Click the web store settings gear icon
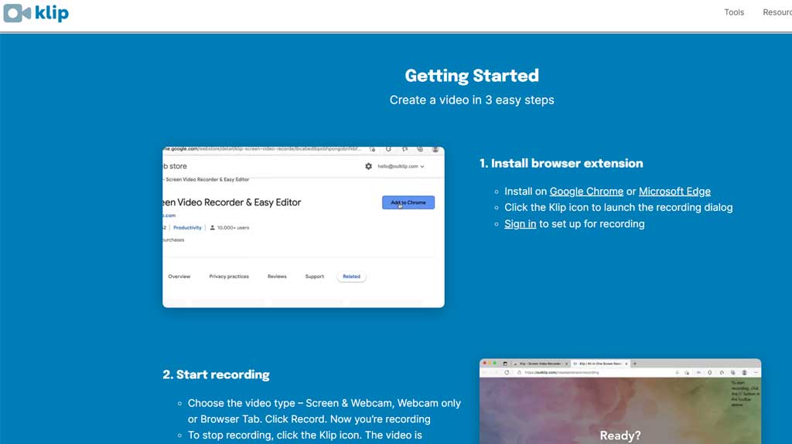Screen dimensions: 792x444 [x=368, y=166]
